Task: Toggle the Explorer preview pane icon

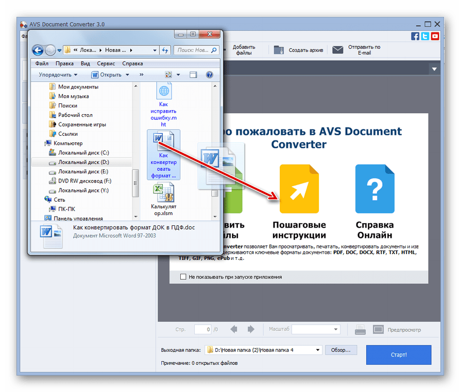Action: coord(193,75)
